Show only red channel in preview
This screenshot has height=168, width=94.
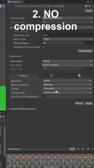click(x=78, y=149)
